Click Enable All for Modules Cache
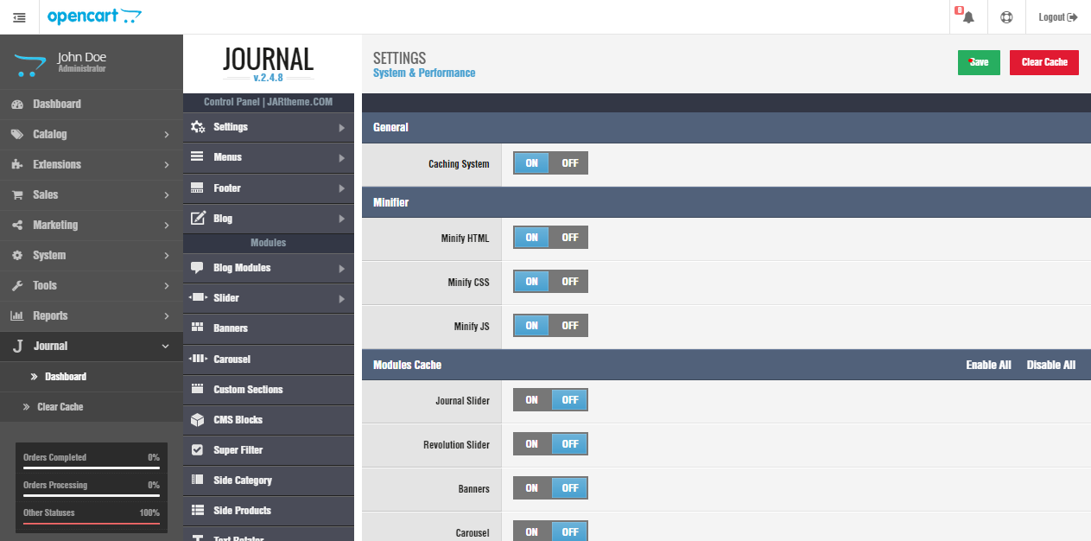Screen dimensions: 1091x541 [x=988, y=365]
